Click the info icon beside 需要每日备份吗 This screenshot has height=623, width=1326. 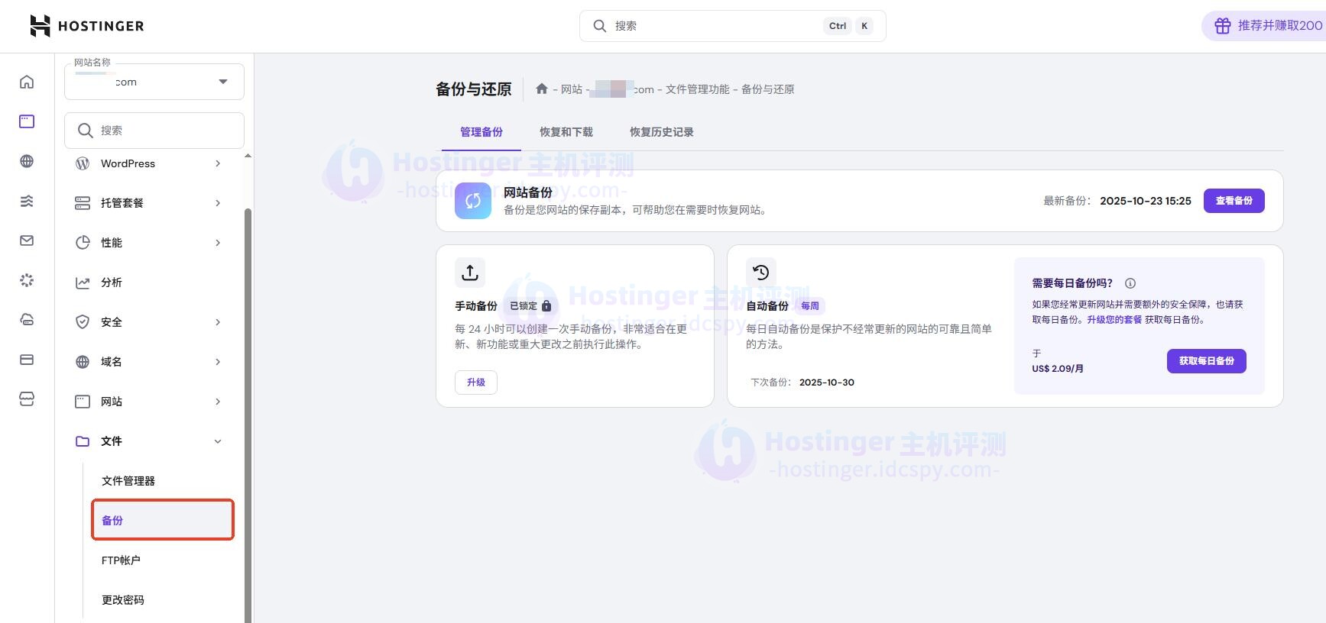click(1130, 283)
